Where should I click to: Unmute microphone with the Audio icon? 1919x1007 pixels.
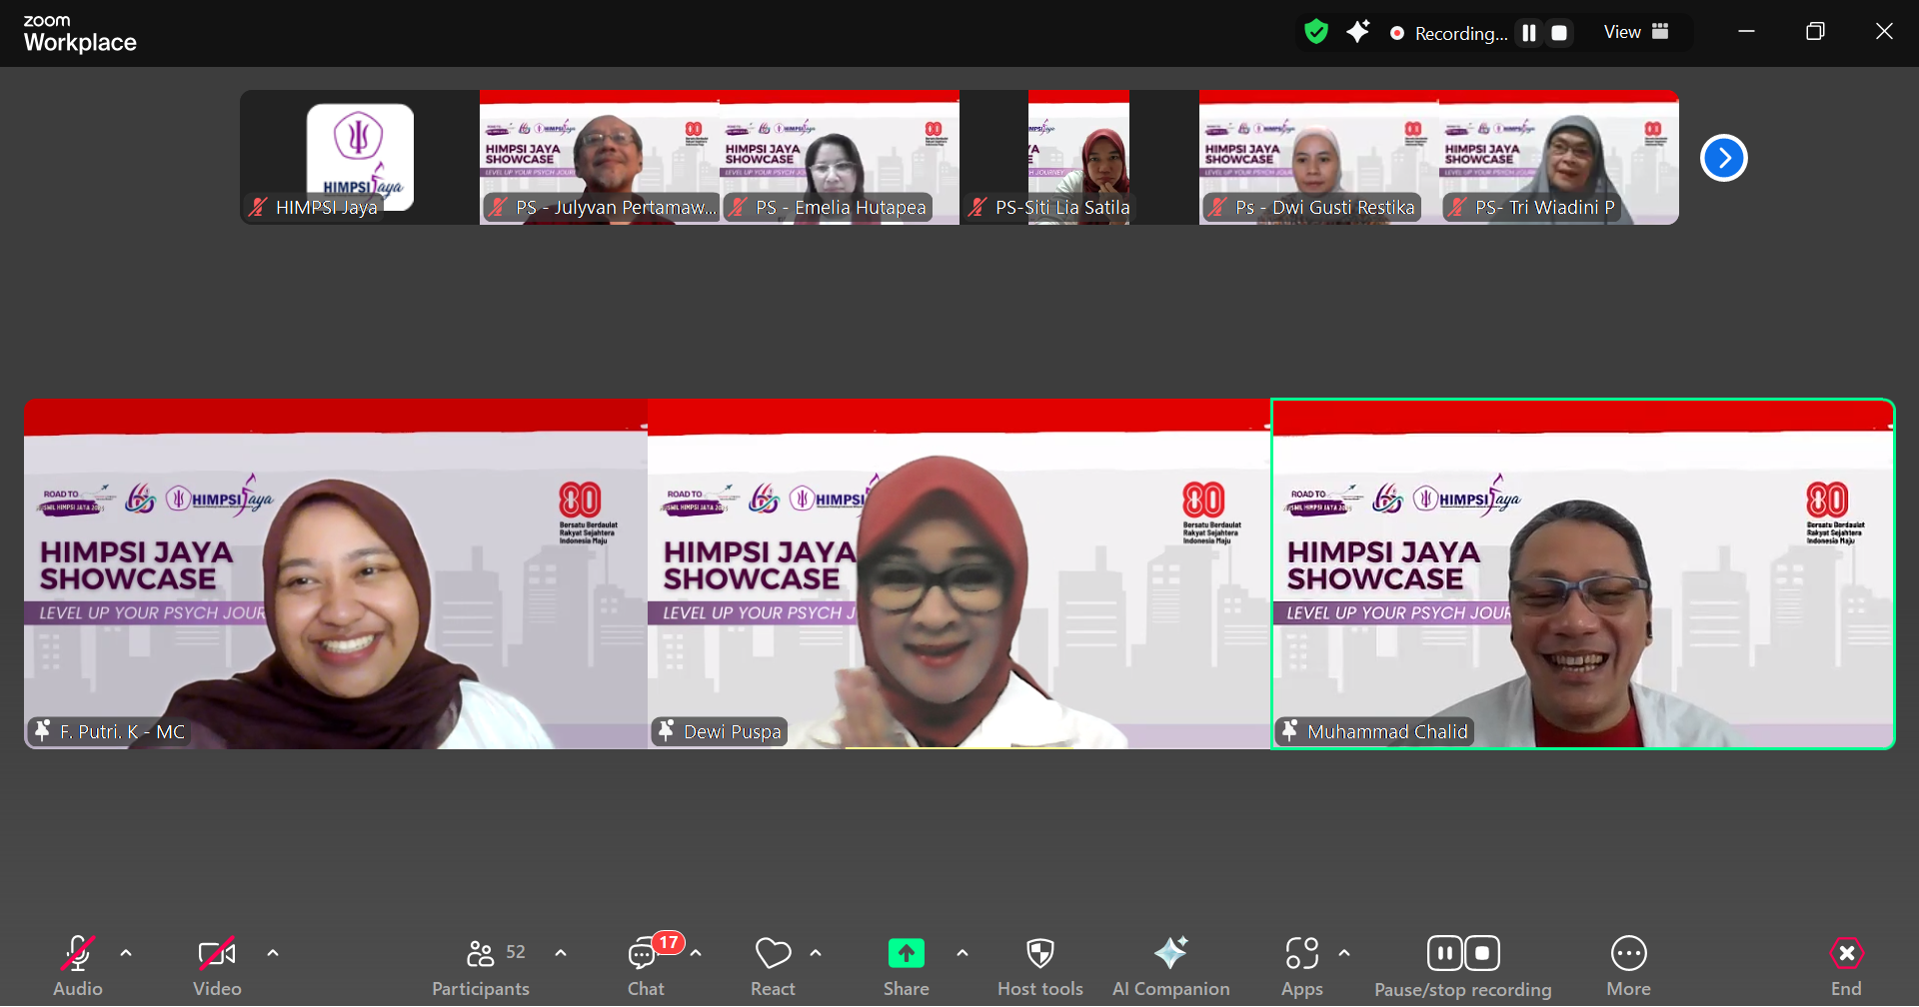coord(78,954)
